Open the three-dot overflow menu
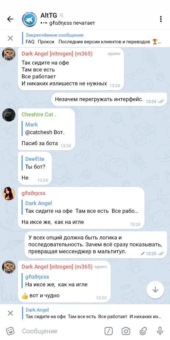Image resolution: width=170 pixels, height=340 pixels. 161,19
